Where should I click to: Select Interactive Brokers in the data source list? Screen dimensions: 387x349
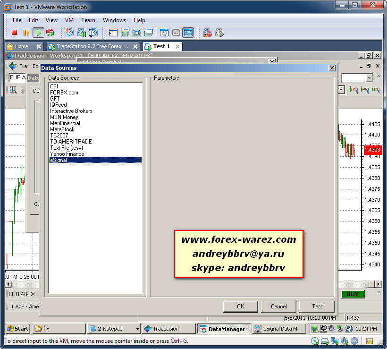[71, 111]
